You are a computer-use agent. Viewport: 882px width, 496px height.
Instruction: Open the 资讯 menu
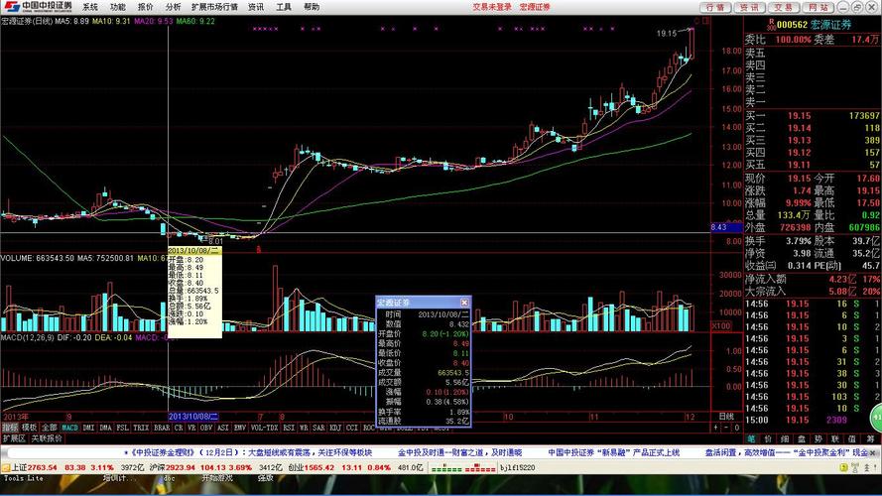pyautogui.click(x=256, y=7)
